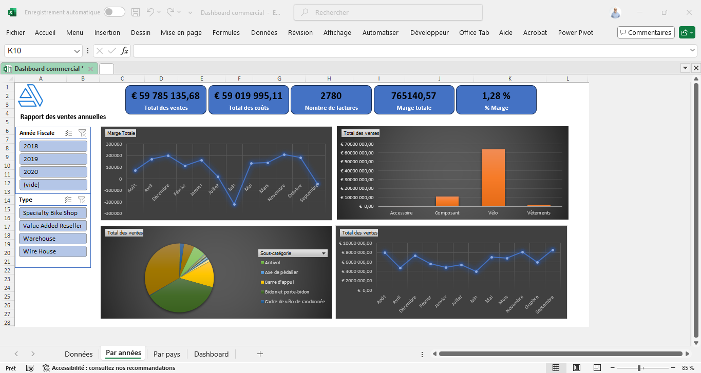Click the Share icon button

(687, 32)
